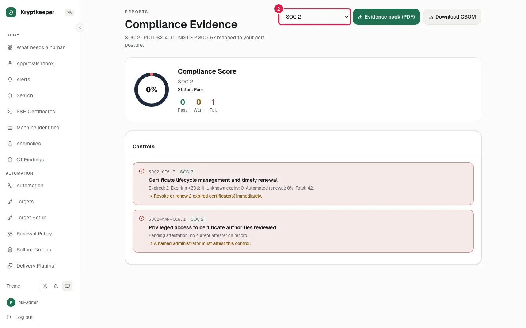Open the command palette shortcut badge

[x=69, y=12]
